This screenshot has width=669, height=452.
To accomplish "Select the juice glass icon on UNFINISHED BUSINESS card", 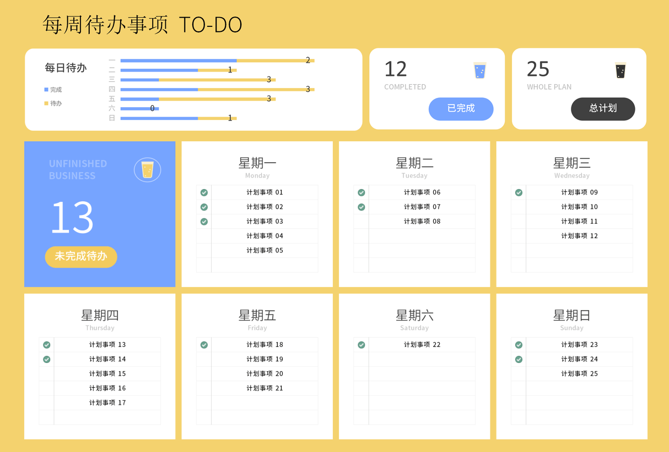I will 147,169.
